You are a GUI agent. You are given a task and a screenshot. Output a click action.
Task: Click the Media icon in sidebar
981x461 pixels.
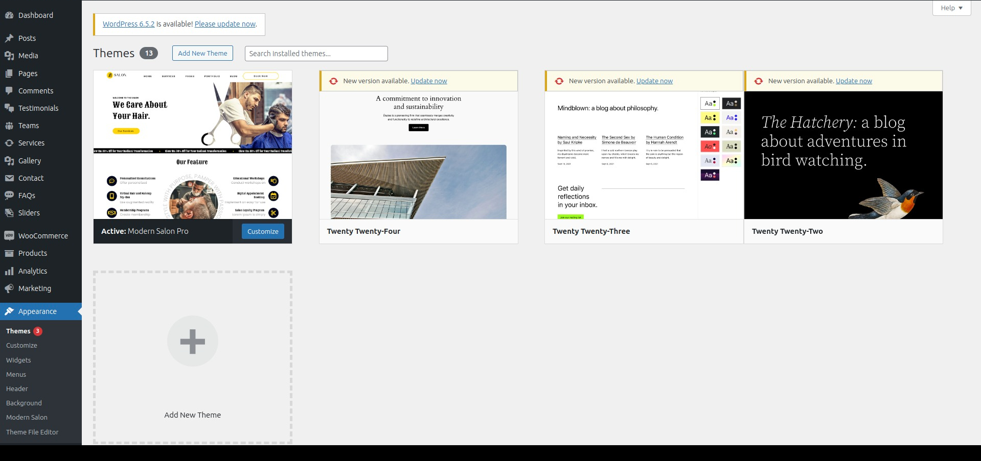[9, 56]
